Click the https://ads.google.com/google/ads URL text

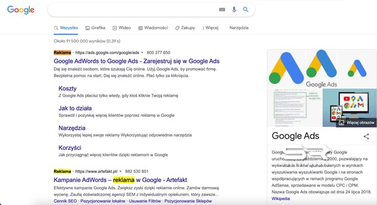[x=107, y=53]
